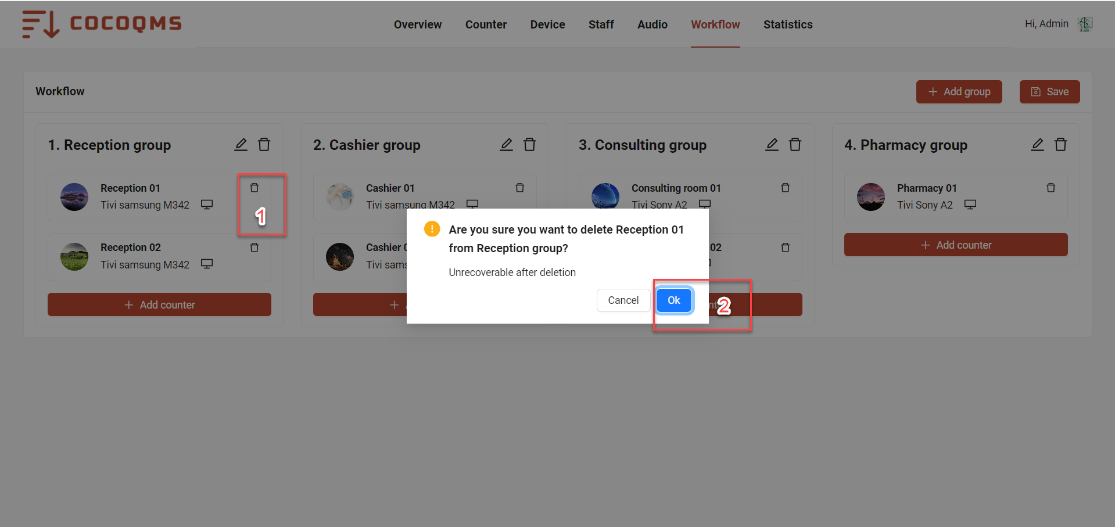Remove Pharmacy 01 counter via trash icon
The height and width of the screenshot is (527, 1115).
1051,188
